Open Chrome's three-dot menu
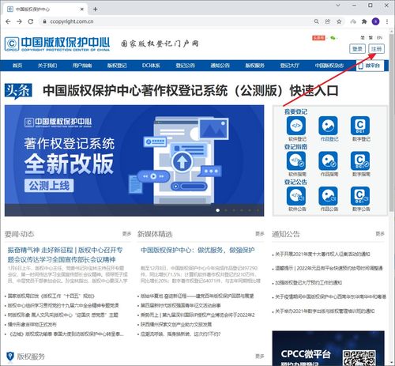395x366 pixels. (x=387, y=21)
